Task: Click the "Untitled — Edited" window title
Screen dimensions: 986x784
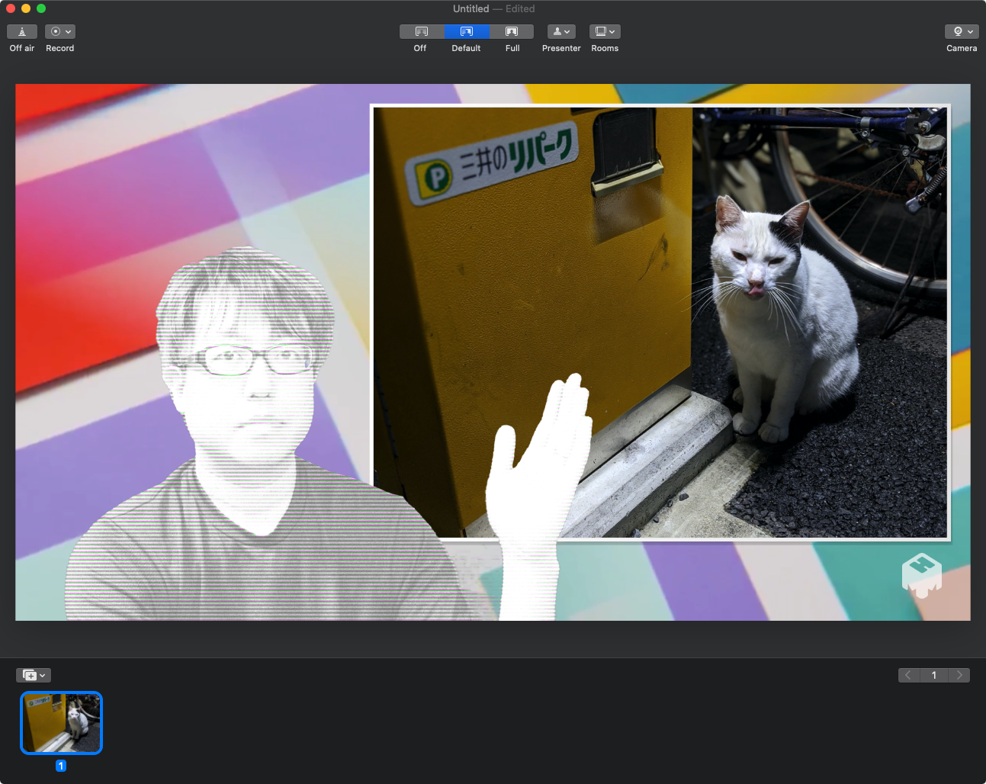Action: pos(493,8)
